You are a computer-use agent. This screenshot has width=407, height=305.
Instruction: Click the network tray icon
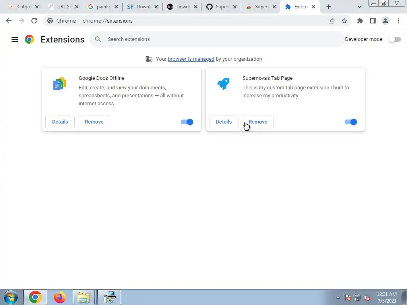(357, 298)
